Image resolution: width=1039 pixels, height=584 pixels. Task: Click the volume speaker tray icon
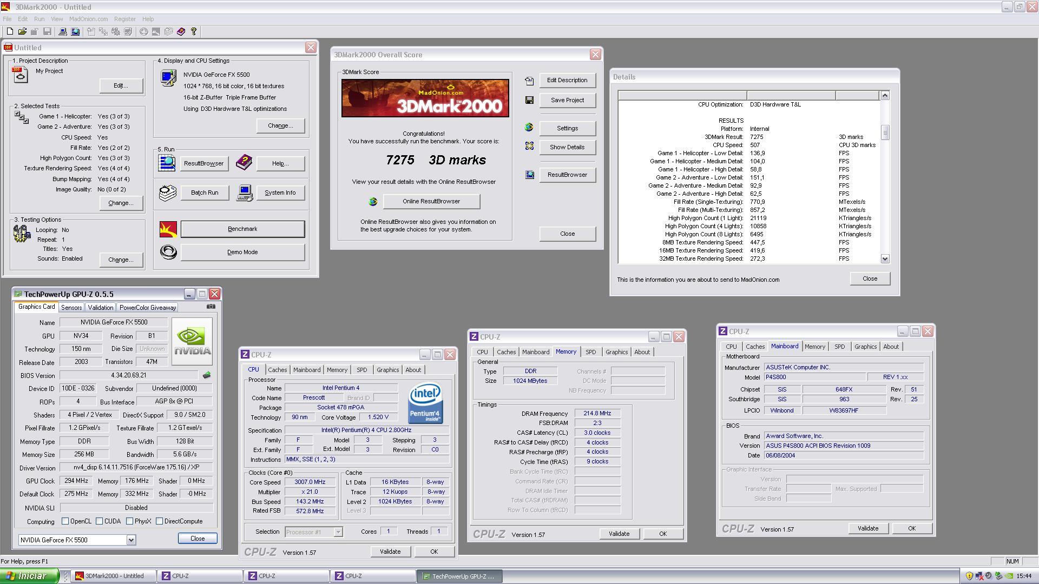click(989, 576)
